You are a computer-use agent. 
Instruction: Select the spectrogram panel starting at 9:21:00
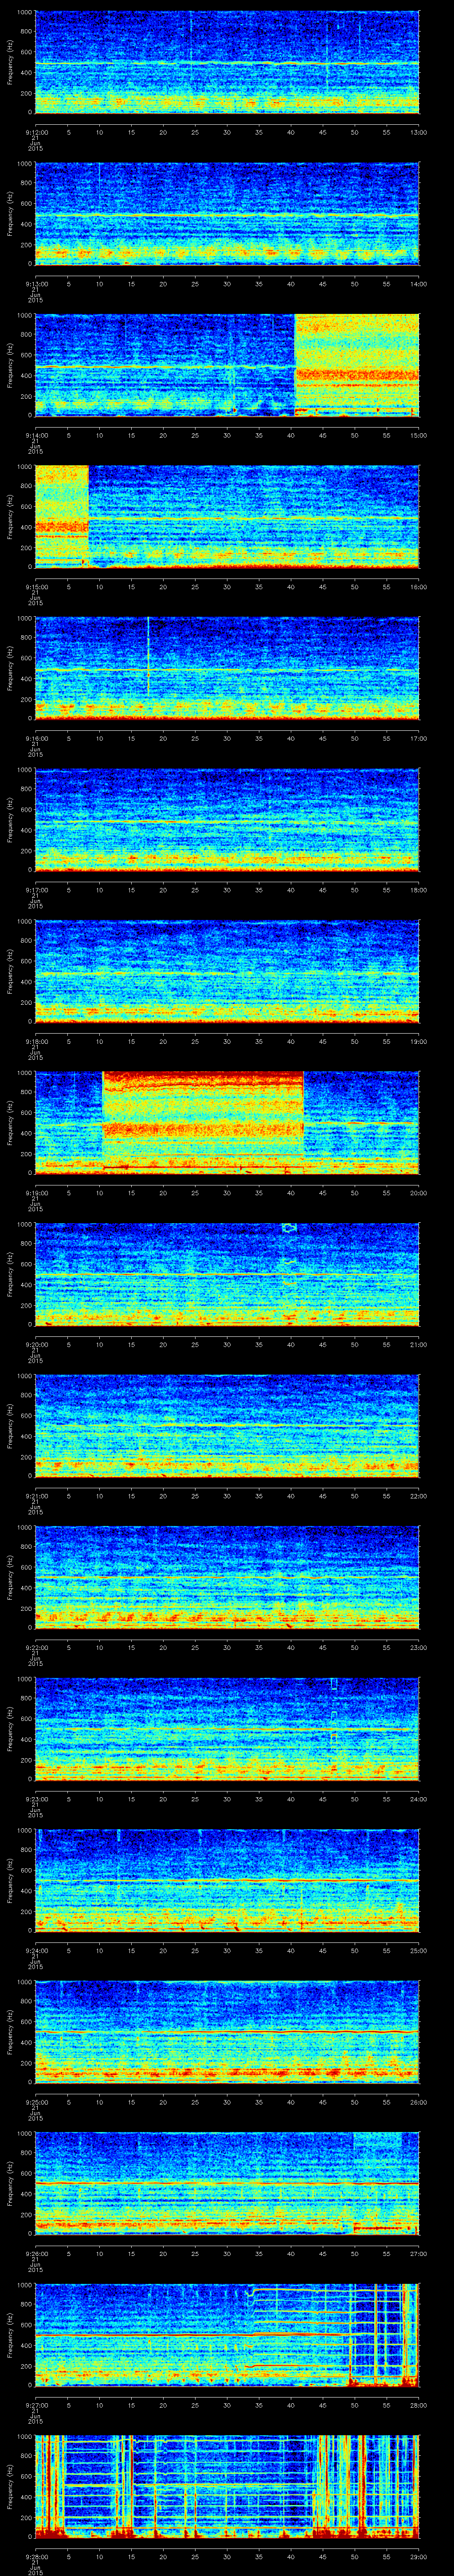click(x=227, y=1426)
